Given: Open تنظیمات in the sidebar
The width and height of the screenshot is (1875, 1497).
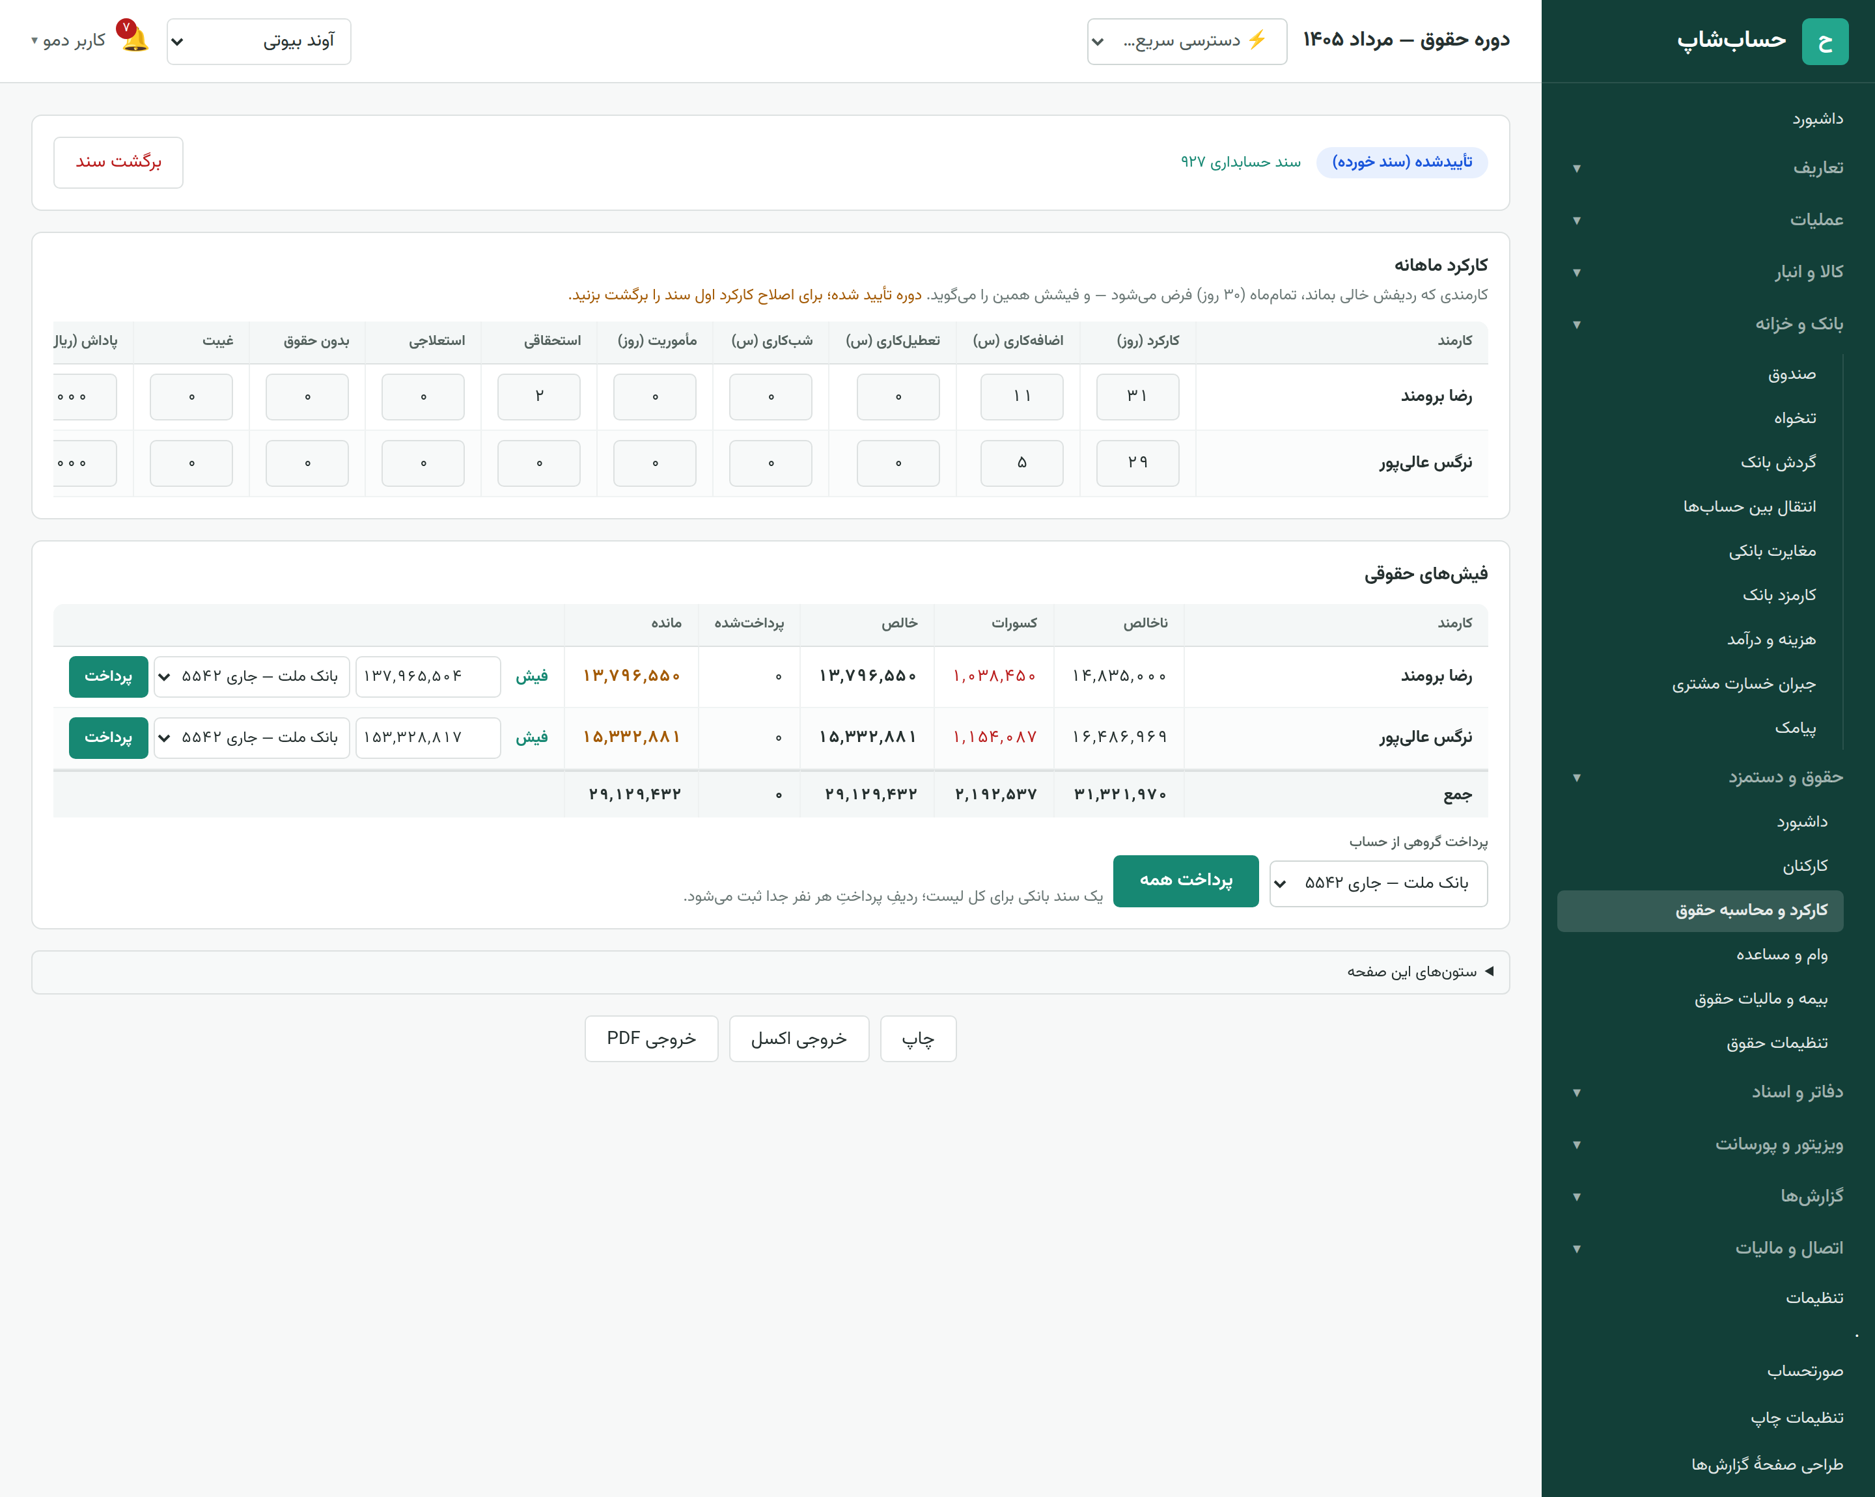Looking at the screenshot, I should pos(1813,1298).
